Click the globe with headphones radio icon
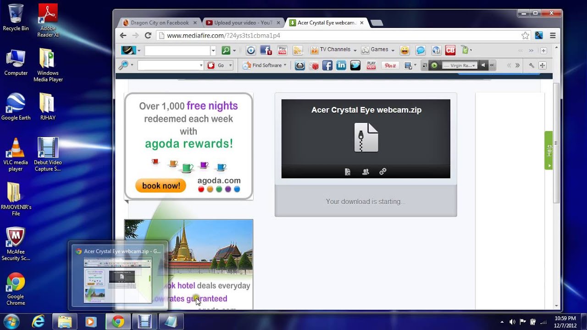This screenshot has height=330, width=587. click(436, 50)
